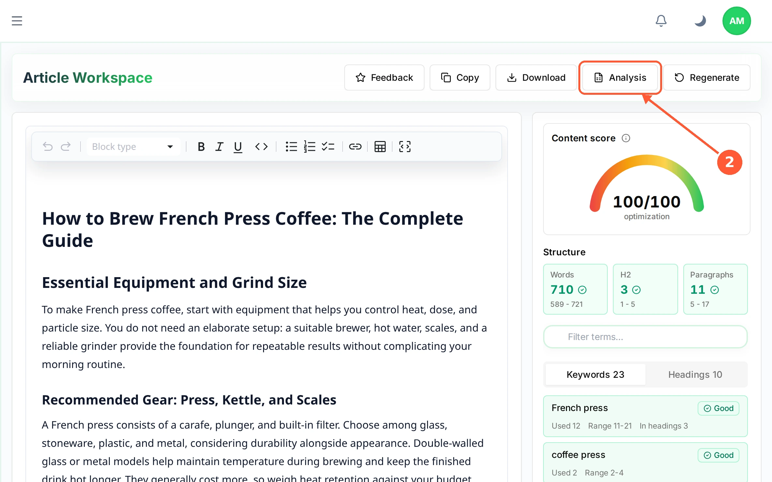Select the French press keyword card

point(645,416)
